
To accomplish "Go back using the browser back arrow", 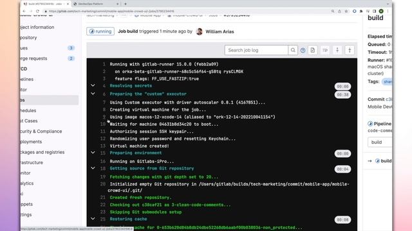I will [x=24, y=12].
